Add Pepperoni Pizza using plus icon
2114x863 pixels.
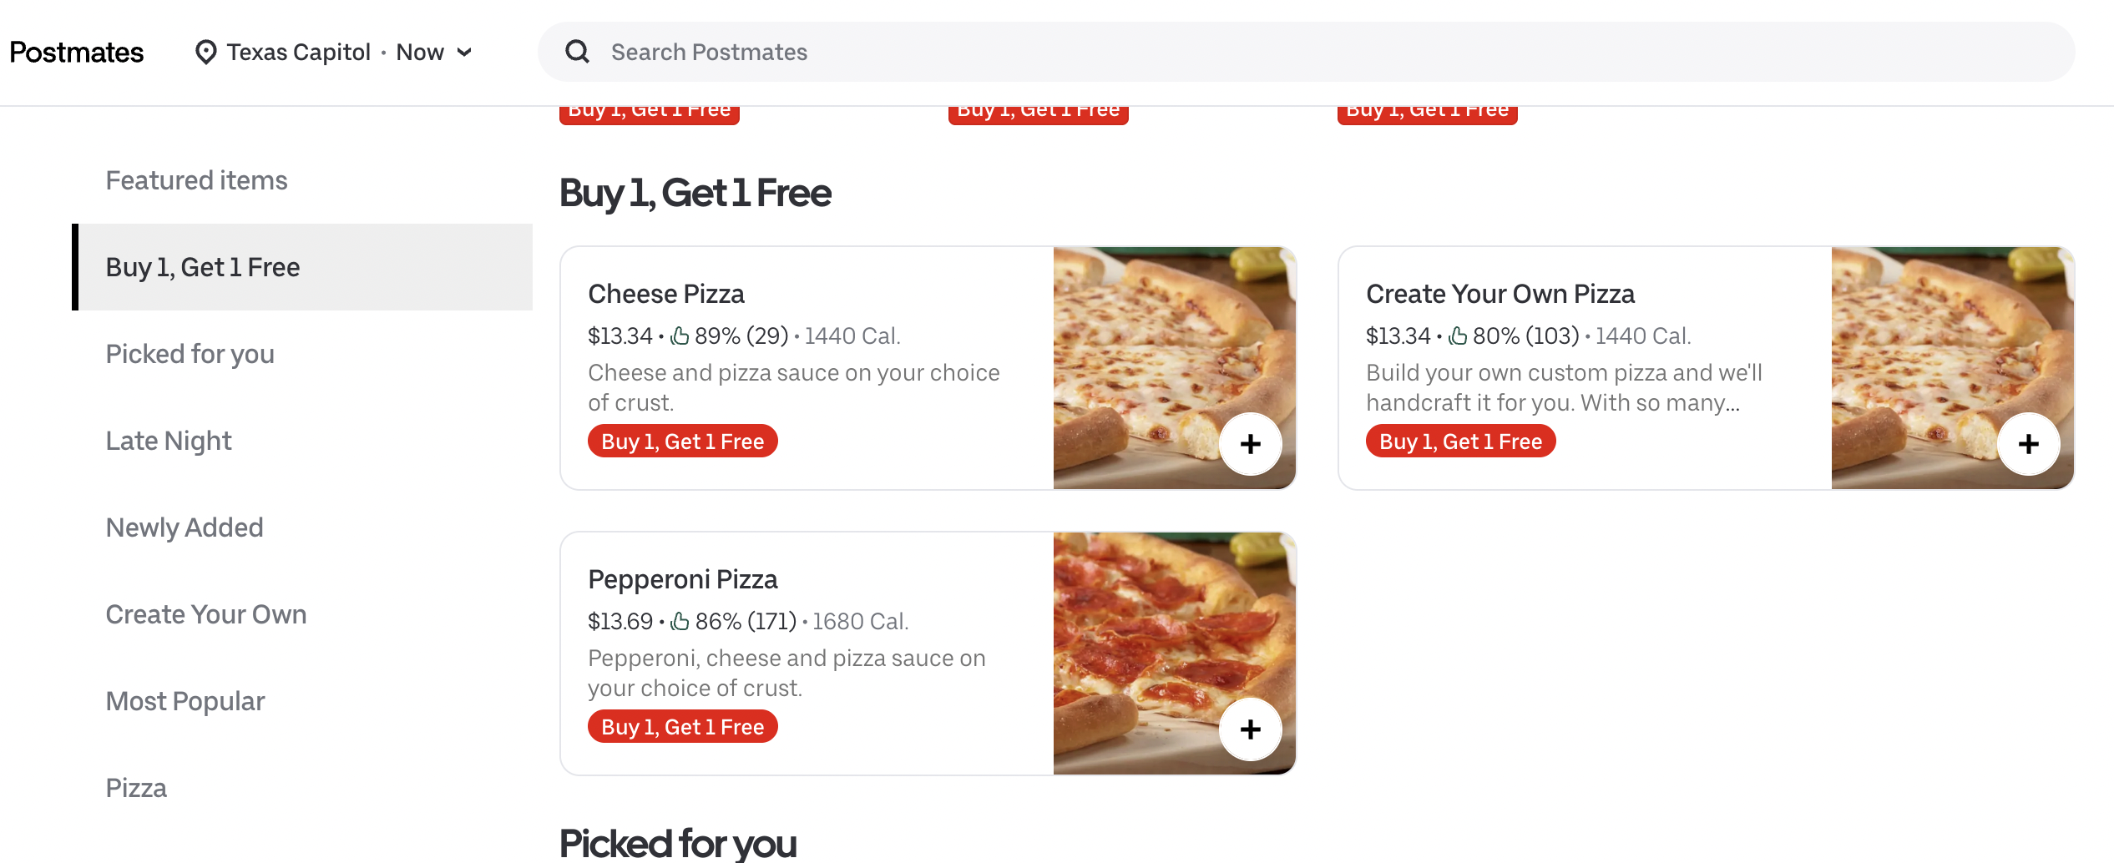coord(1250,729)
